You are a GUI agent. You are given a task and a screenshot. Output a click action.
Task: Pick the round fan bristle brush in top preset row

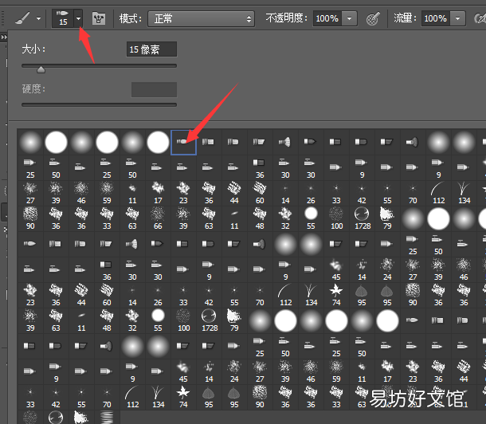tap(285, 142)
